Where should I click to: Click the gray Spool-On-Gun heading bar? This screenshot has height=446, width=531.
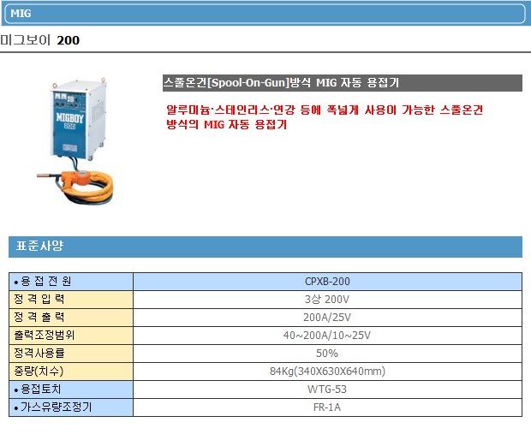click(x=342, y=83)
